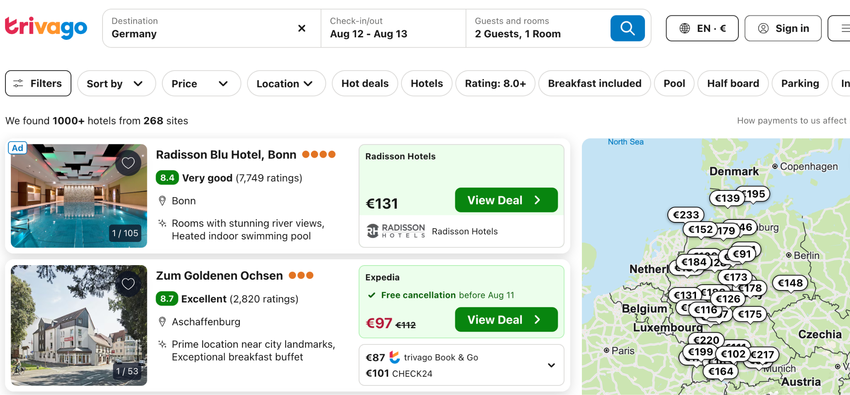This screenshot has width=850, height=395.
Task: Click the (2,820 ratings) text
Action: [x=264, y=299]
